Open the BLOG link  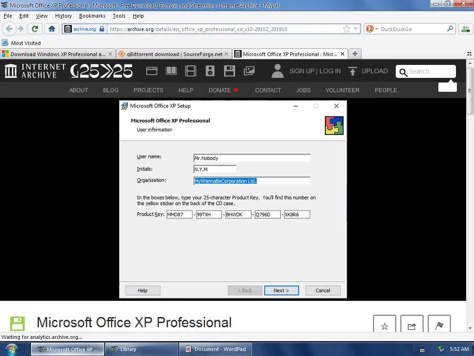(111, 90)
